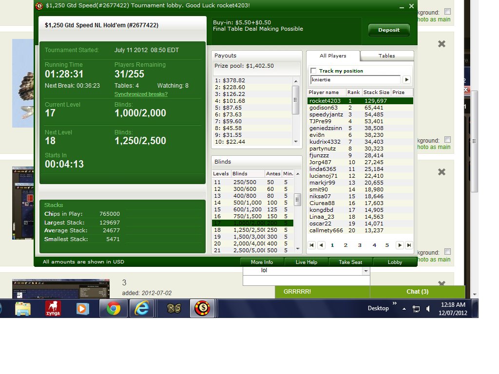Sort players by Stack Size column header
This screenshot has height=374, width=499.
coord(376,92)
